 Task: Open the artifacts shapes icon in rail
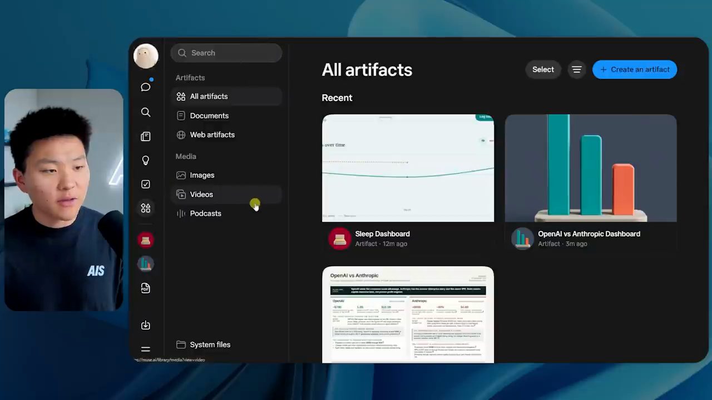[146, 208]
